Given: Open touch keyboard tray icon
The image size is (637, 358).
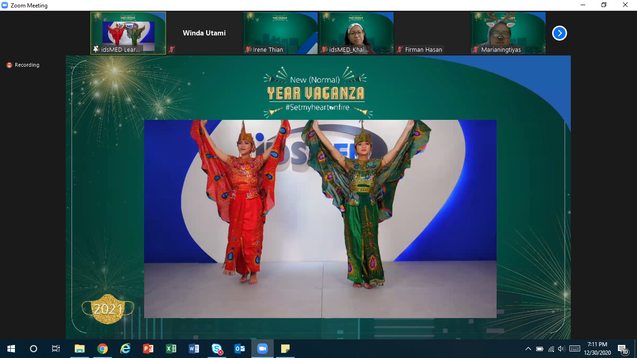Looking at the screenshot, I should click(x=575, y=349).
